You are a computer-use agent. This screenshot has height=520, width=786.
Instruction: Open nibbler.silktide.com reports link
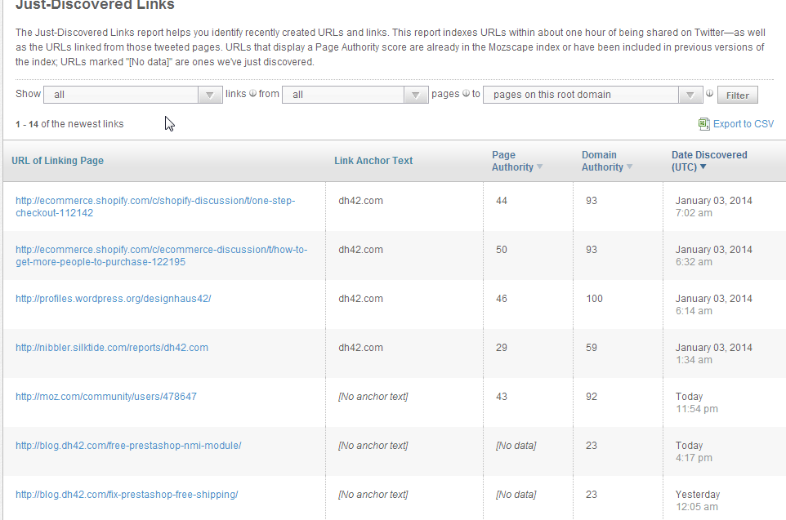112,348
